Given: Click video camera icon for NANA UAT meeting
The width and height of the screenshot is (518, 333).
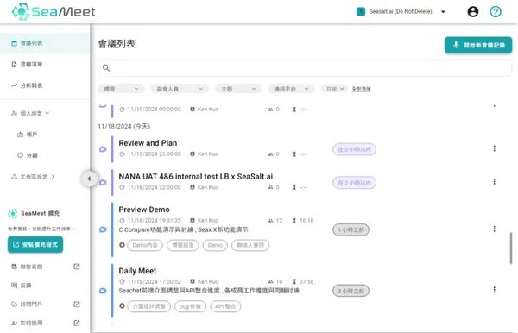Looking at the screenshot, I should click(103, 183).
